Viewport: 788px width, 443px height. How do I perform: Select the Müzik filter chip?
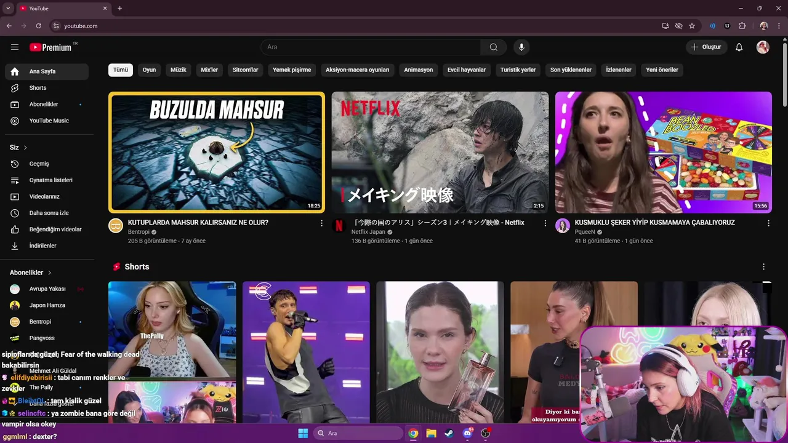click(179, 70)
